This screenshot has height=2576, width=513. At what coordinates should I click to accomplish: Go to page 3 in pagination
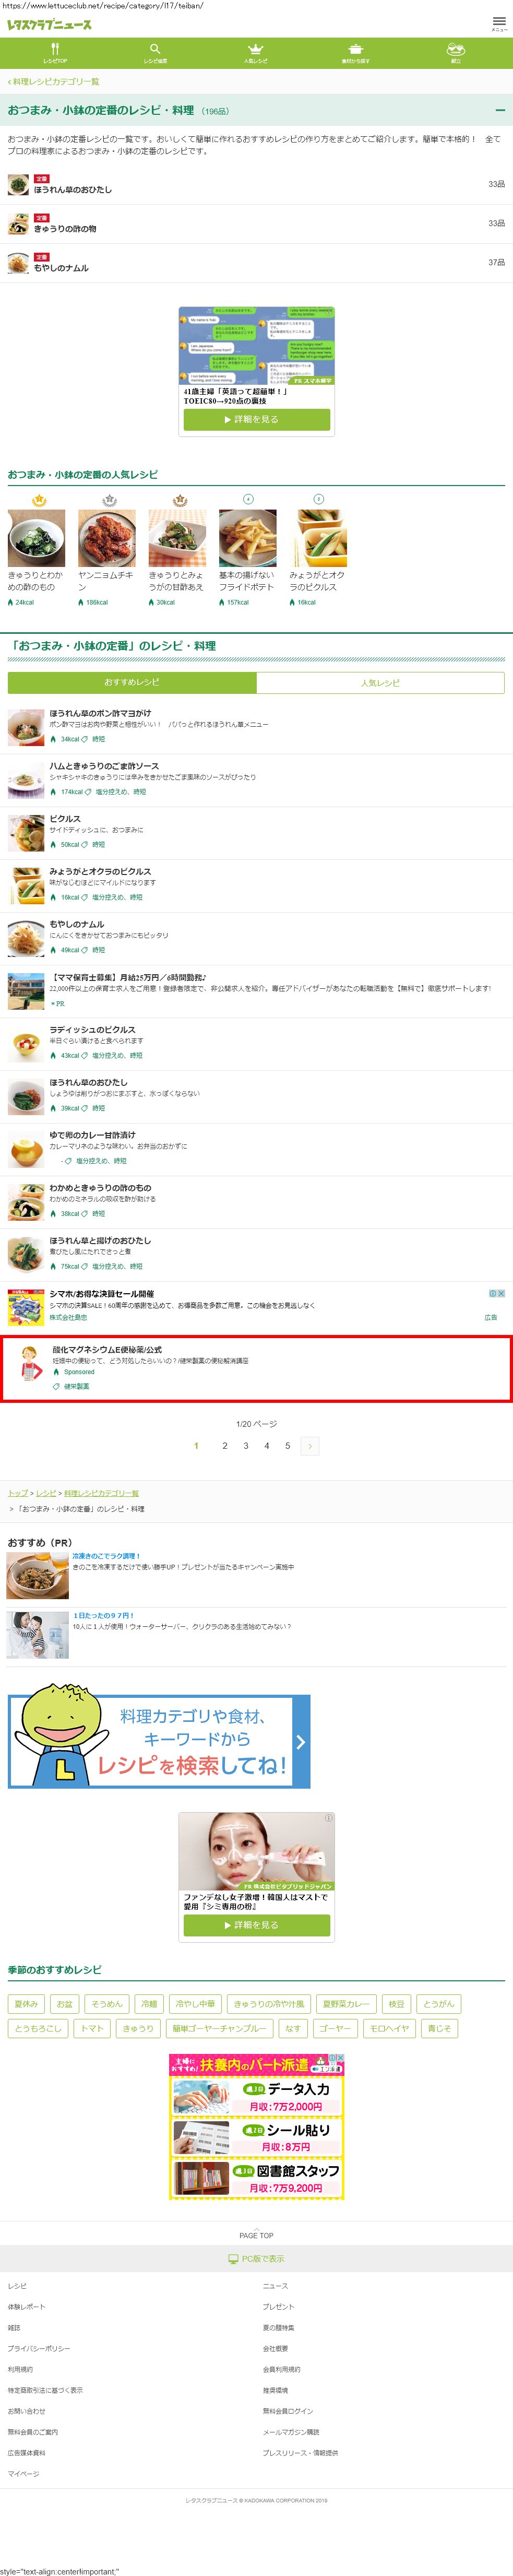tap(246, 1445)
